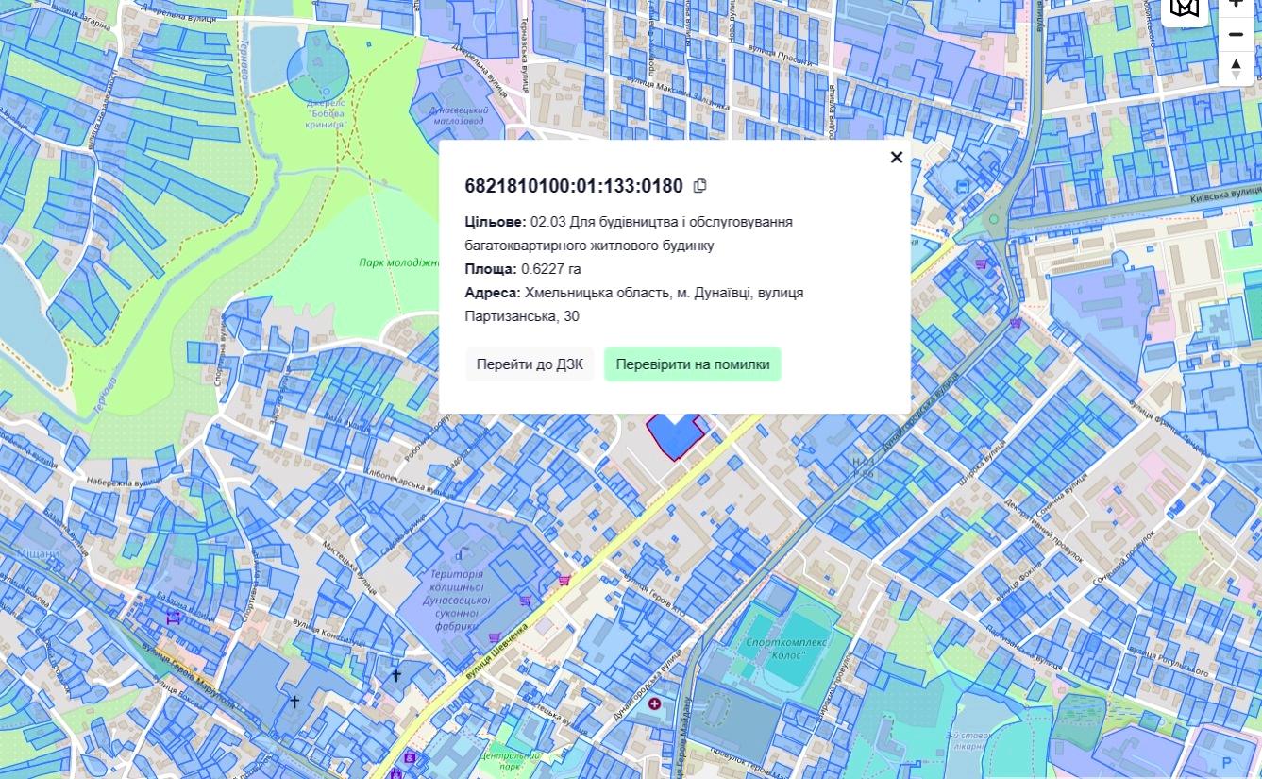Viewport: 1262px width, 779px height.
Task: Open the map layers switcher
Action: click(x=1185, y=8)
